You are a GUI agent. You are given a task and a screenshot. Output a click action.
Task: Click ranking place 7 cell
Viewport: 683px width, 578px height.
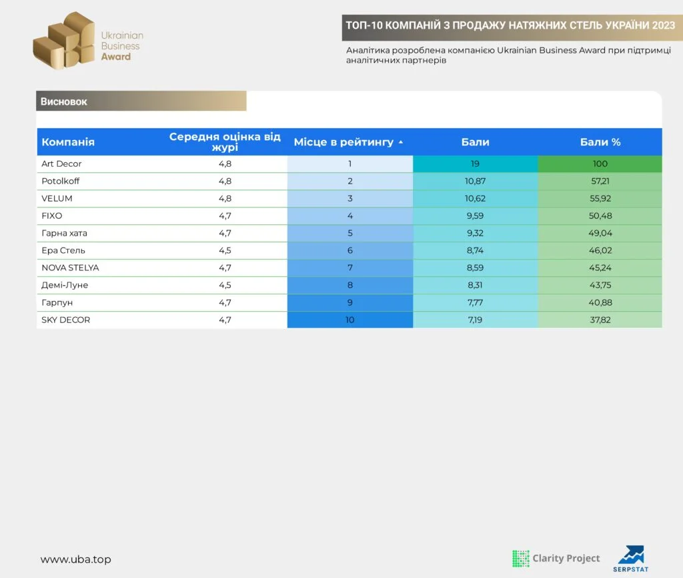click(x=350, y=268)
